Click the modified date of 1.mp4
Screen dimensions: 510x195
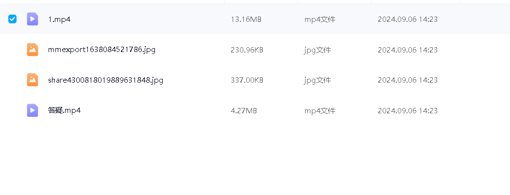point(408,19)
